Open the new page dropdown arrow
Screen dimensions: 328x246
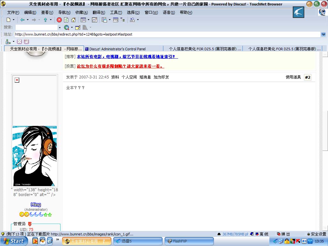tap(13, 20)
